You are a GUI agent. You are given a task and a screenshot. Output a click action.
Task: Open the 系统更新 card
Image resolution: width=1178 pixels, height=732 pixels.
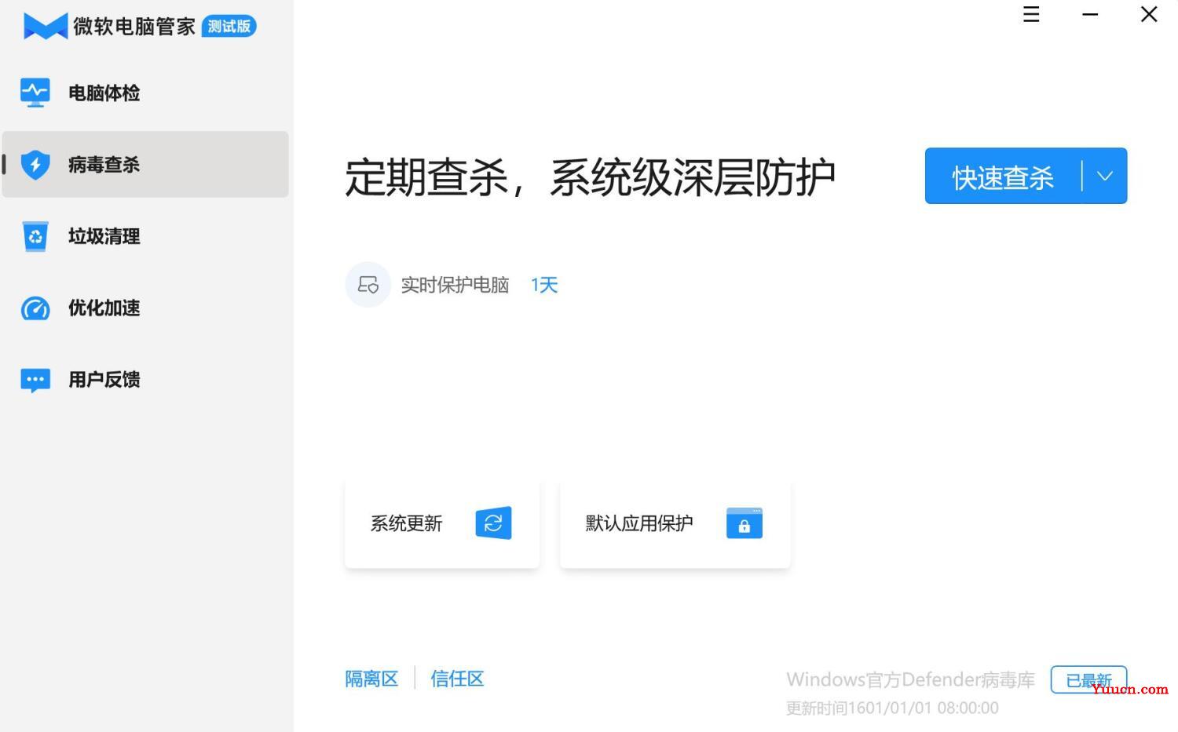point(442,523)
